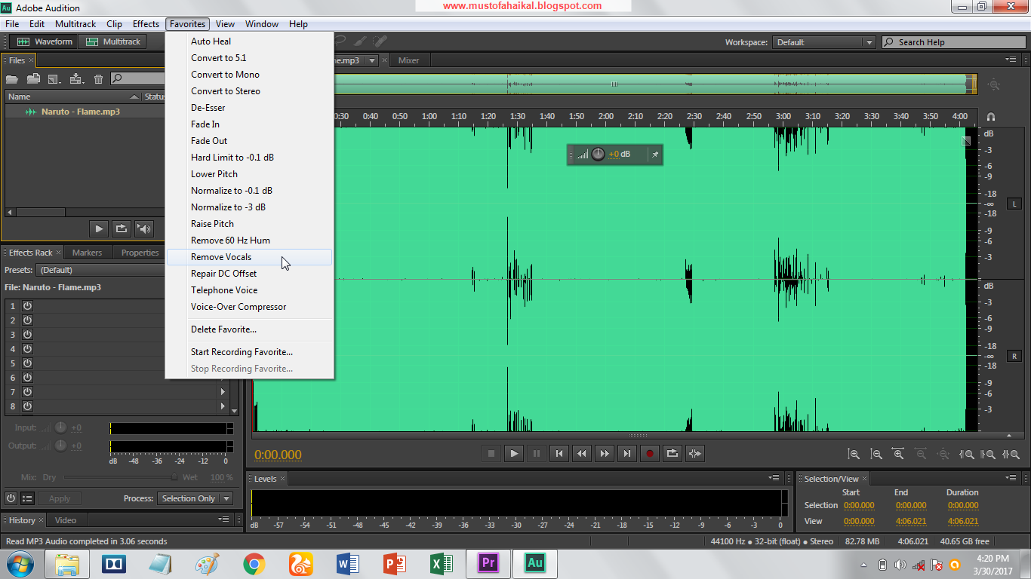This screenshot has height=579, width=1031.
Task: Click the headphones icon beside the timeline ruler
Action: (x=991, y=117)
